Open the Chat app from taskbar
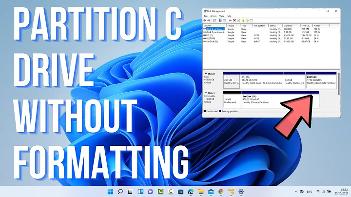Screen dimensions: 351x197 [151, 192]
